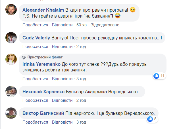Click Виктор Багинский's name link
The height and width of the screenshot is (129, 179).
(x=43, y=113)
